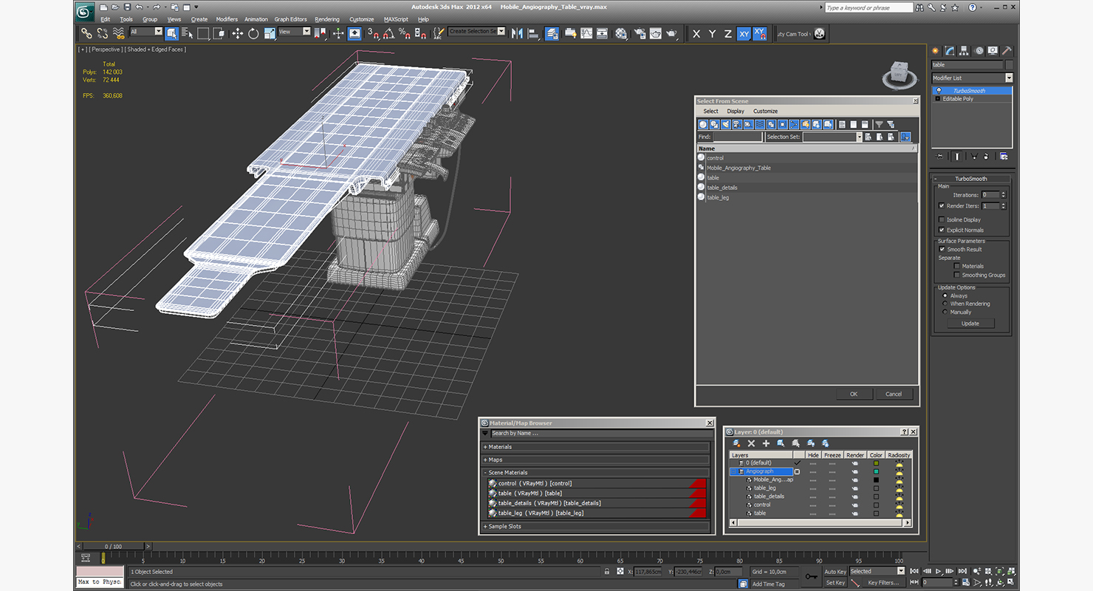Click the Render Production teapot icon
The height and width of the screenshot is (591, 1093).
671,33
